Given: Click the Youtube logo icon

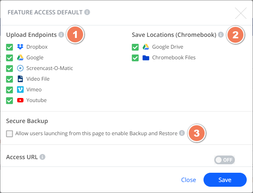Looking at the screenshot, I should click(20, 100).
